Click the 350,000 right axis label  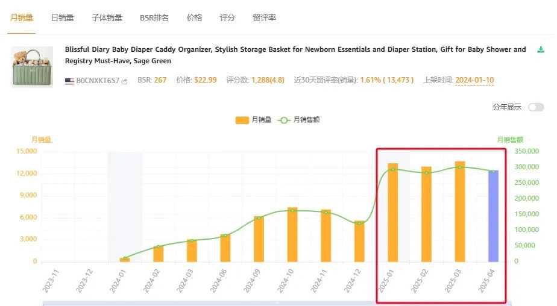click(x=527, y=151)
